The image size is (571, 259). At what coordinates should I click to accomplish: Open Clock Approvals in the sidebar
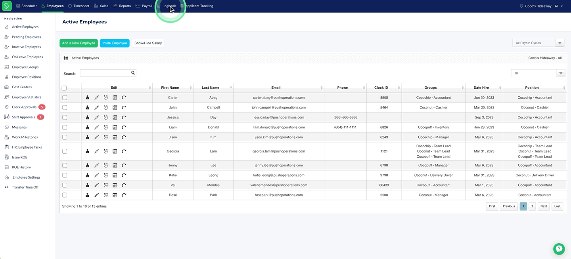24,107
